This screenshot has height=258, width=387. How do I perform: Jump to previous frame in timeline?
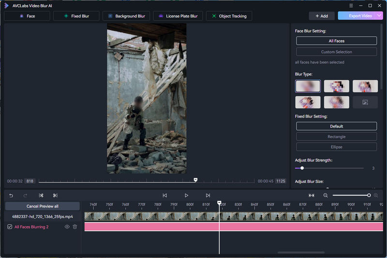point(164,196)
